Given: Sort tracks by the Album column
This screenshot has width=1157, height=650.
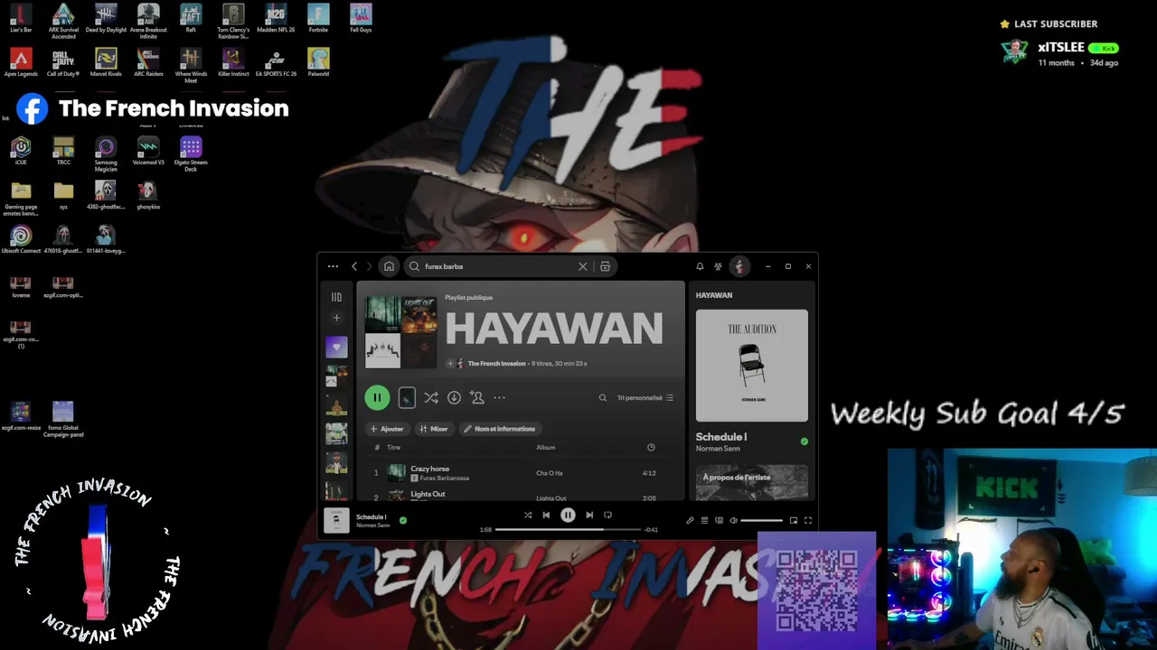Looking at the screenshot, I should (546, 448).
